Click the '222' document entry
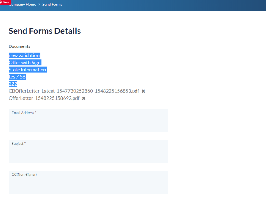This screenshot has height=197, width=266. click(13, 84)
